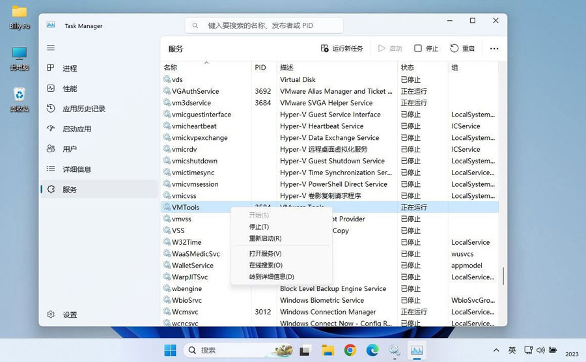Switch to 启动应用 (Startup apps) page
This screenshot has width=586, height=362.
point(77,129)
